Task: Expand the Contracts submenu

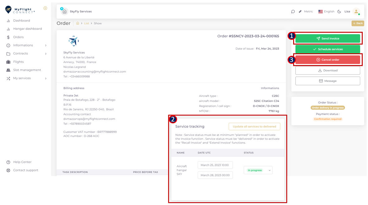Action: click(x=46, y=54)
